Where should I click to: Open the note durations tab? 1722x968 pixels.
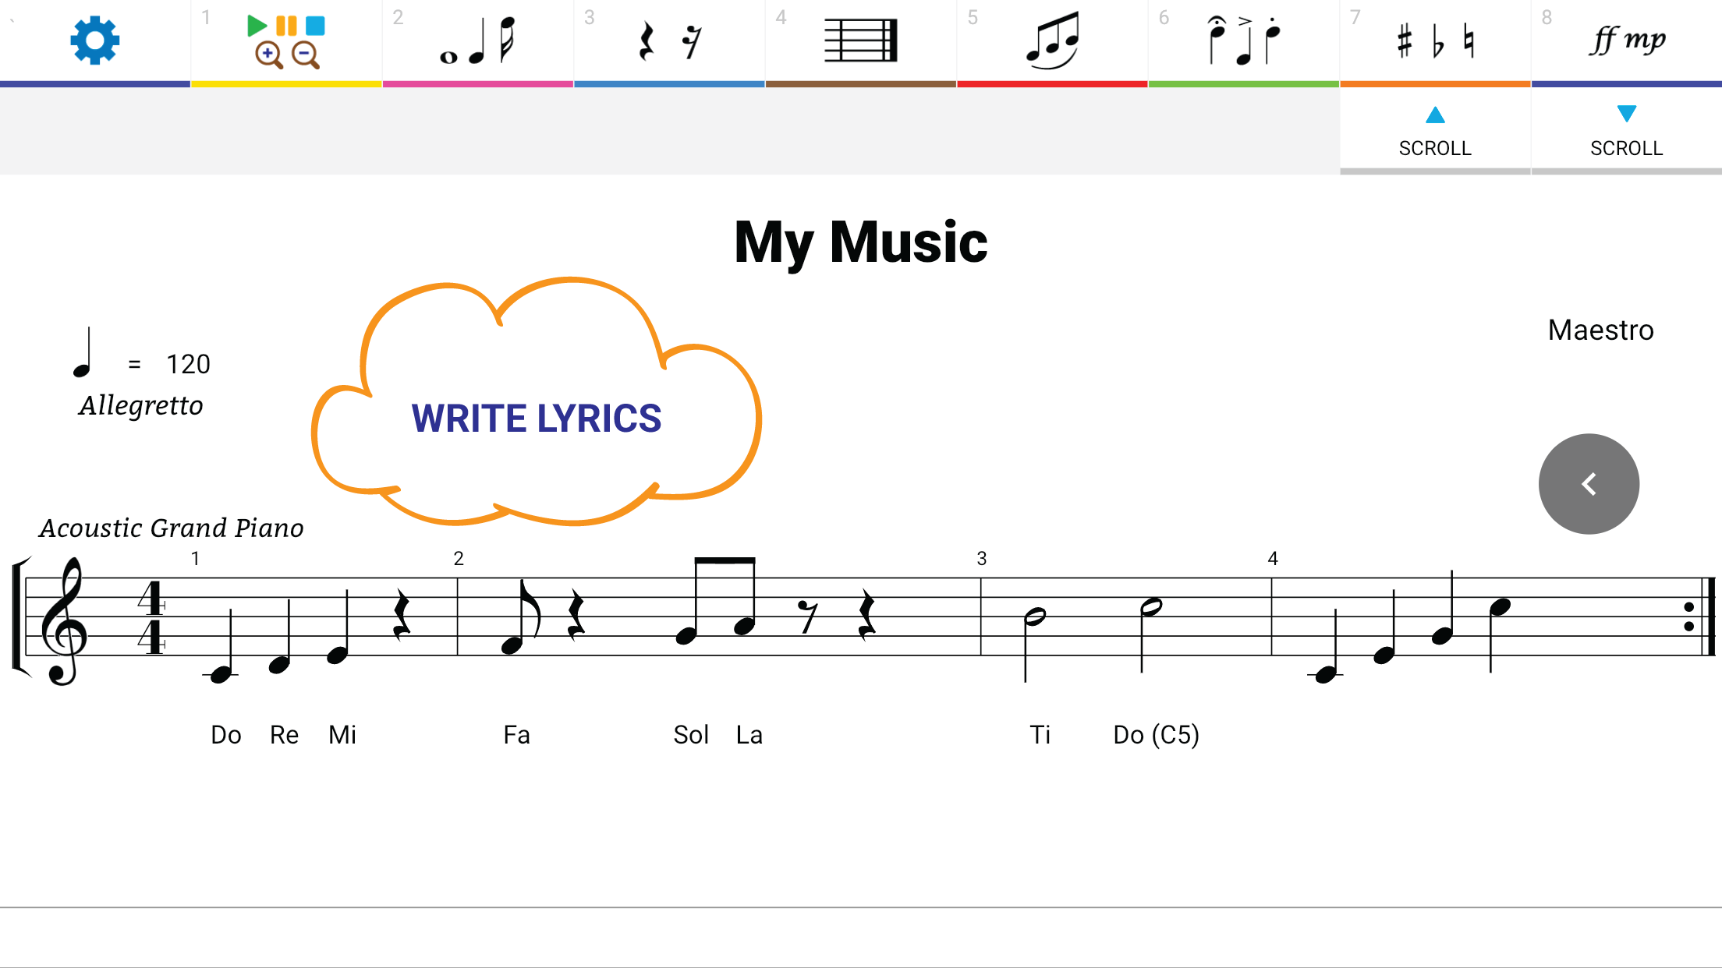477,41
